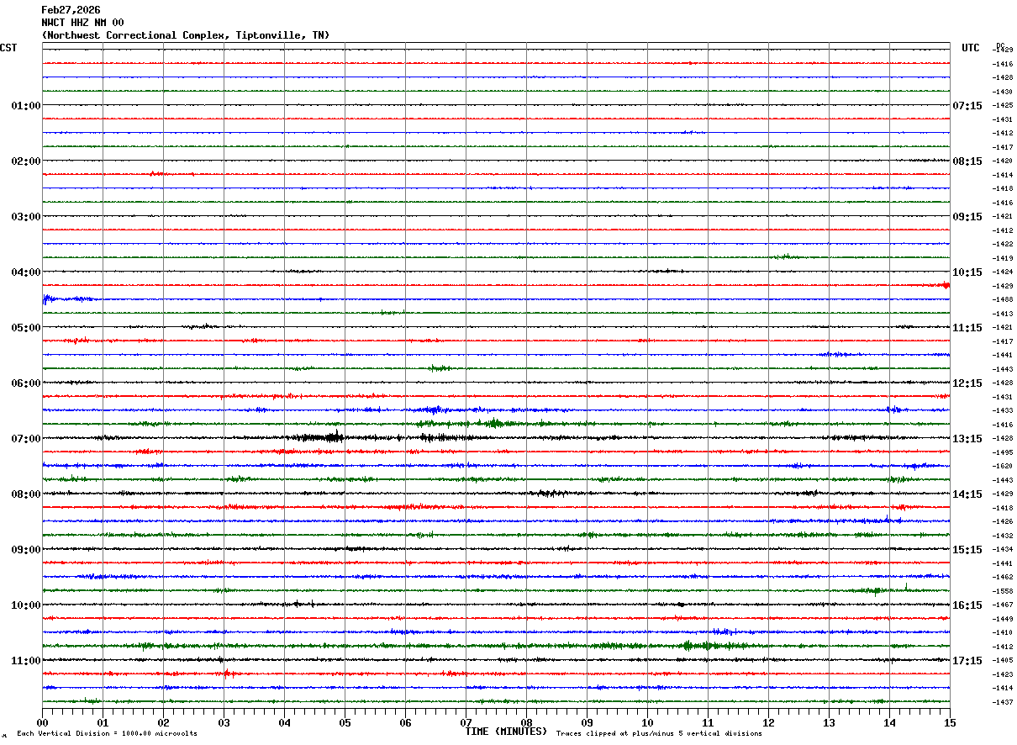Click the 11:00 CST time label
The image size is (1017, 745).
pyautogui.click(x=25, y=661)
